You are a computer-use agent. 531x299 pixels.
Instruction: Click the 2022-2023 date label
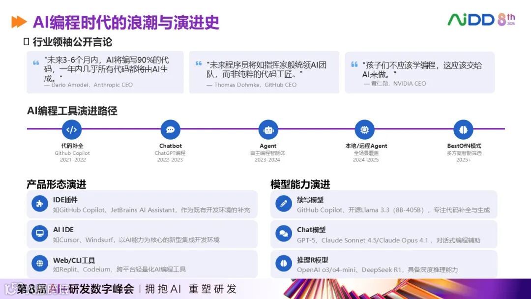click(170, 160)
